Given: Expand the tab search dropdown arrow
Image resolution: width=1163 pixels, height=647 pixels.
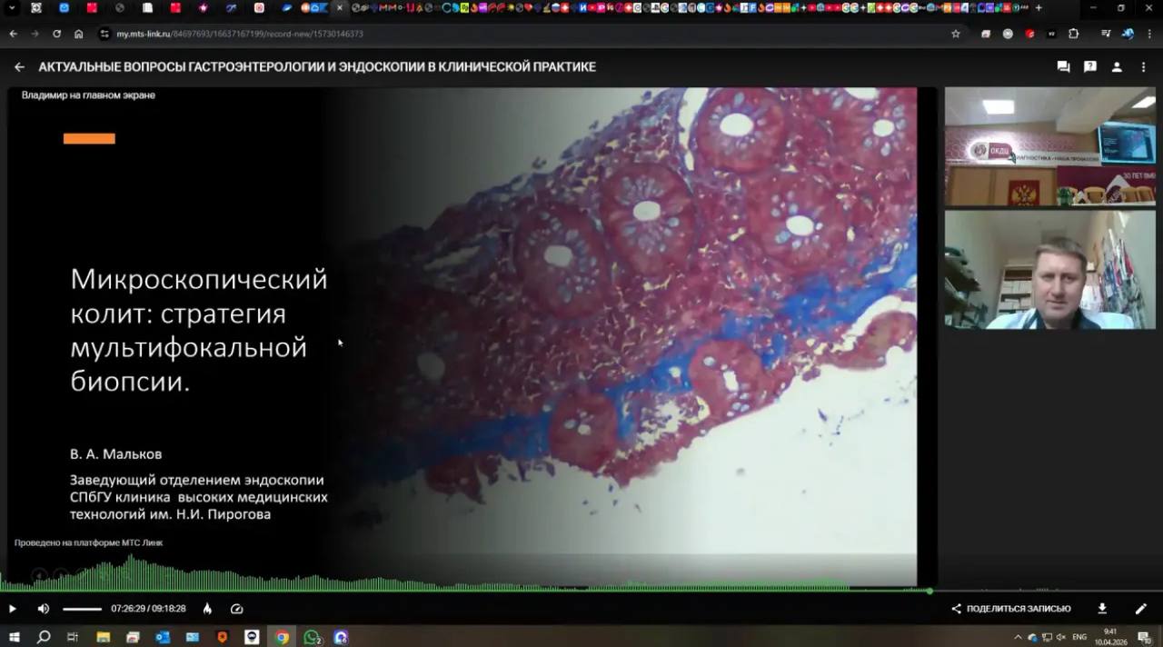Looking at the screenshot, I should [x=12, y=8].
